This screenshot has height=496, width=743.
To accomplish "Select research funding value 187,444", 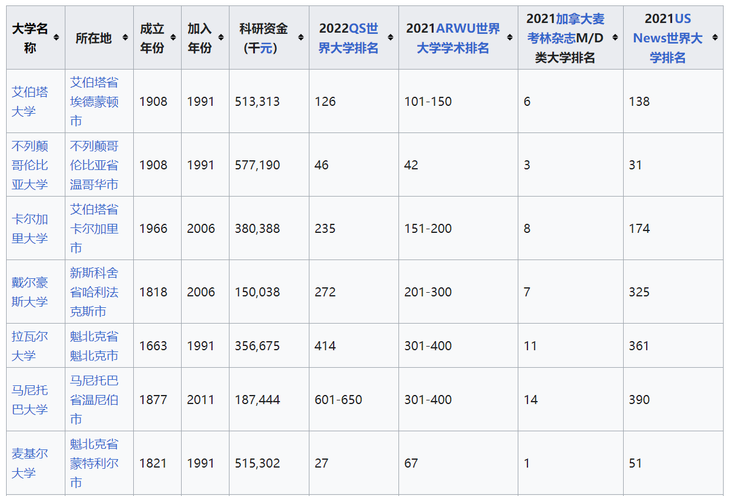I will pyautogui.click(x=257, y=400).
